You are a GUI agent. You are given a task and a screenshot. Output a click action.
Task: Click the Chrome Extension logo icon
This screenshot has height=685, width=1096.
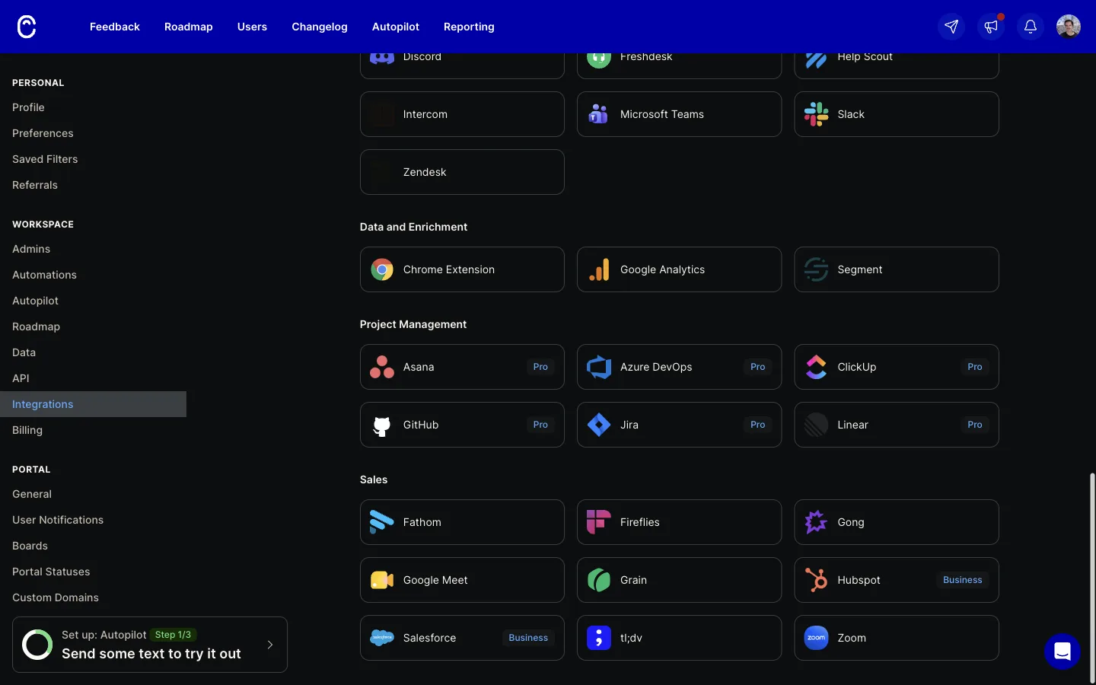[x=382, y=269]
